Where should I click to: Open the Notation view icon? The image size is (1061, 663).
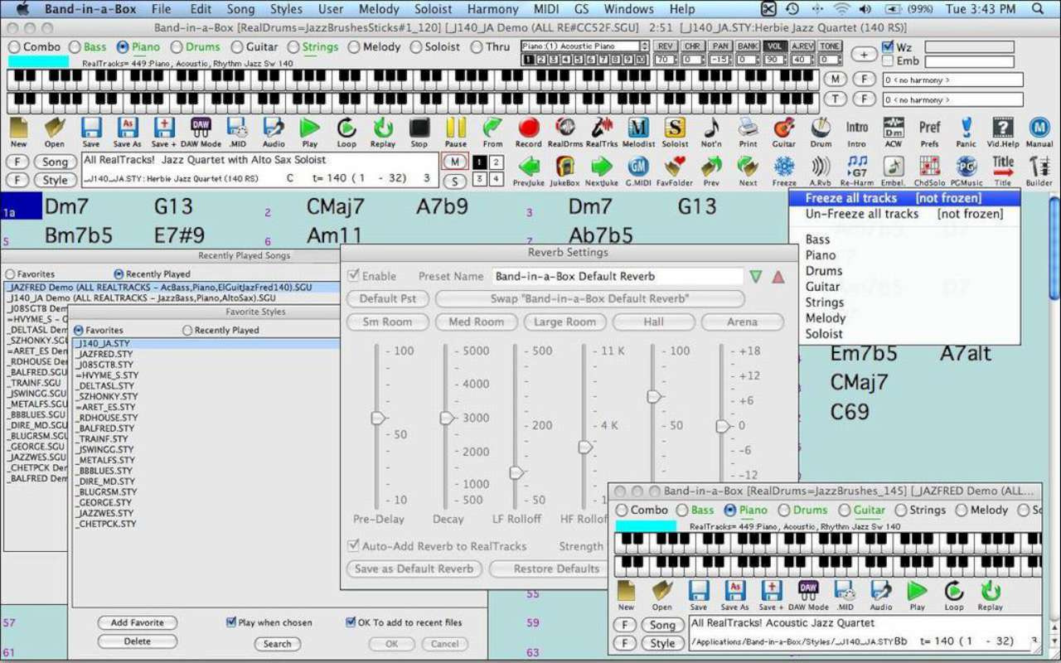710,131
